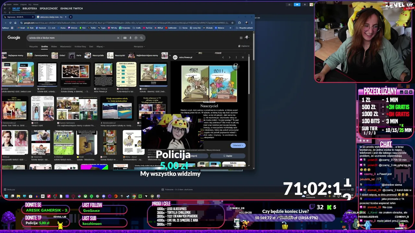This screenshot has width=415, height=233.
Task: Go to Chrome home page icon
Action: pos(15,23)
